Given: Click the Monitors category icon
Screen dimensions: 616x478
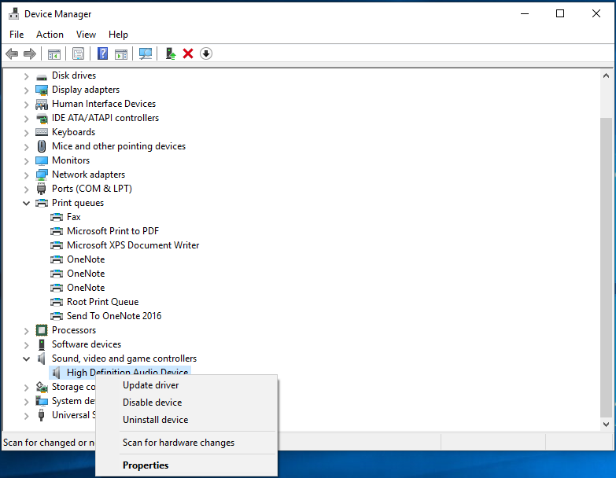Looking at the screenshot, I should 42,160.
